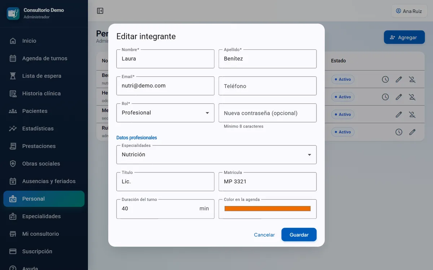The width and height of the screenshot is (433, 270).
Task: Collapse the sidebar with the panel toggle icon
Action: [x=100, y=11]
